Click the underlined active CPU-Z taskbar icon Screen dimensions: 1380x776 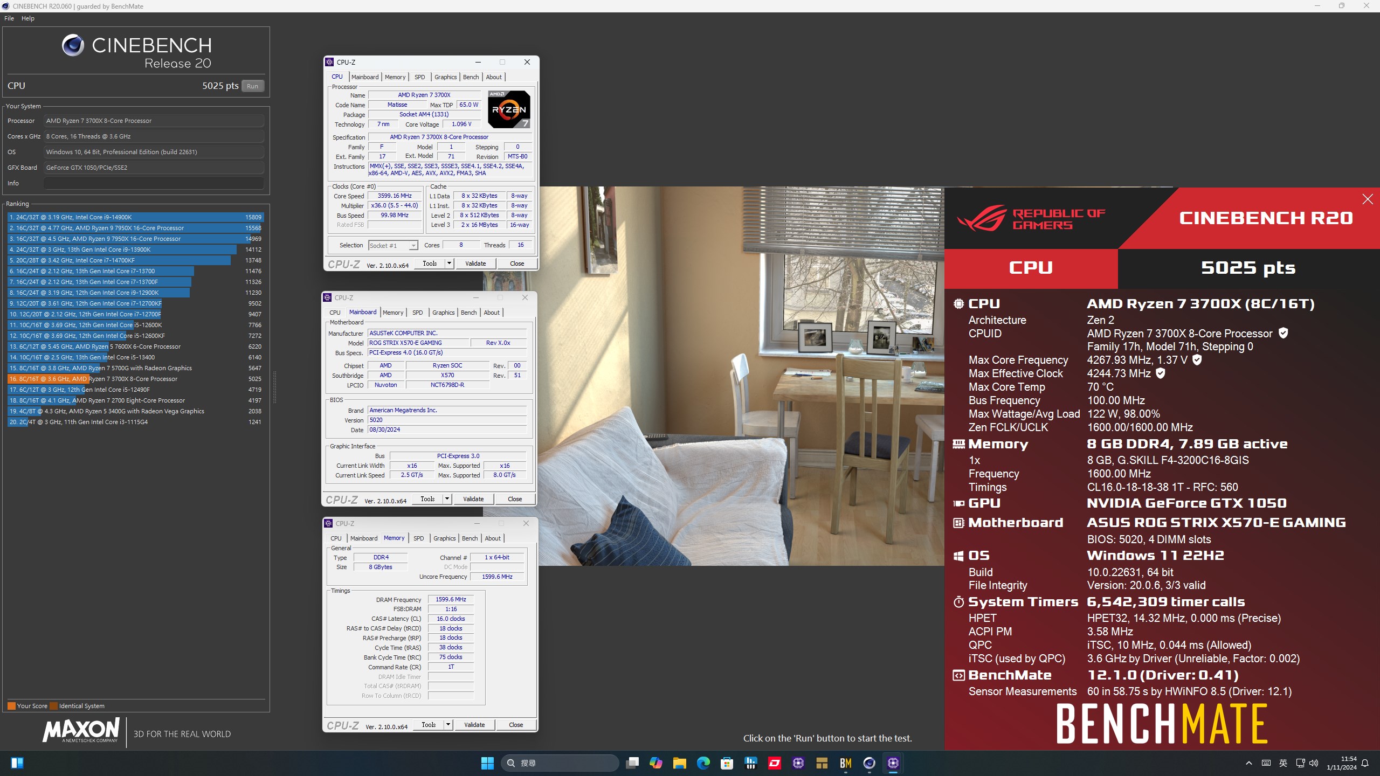coord(893,763)
